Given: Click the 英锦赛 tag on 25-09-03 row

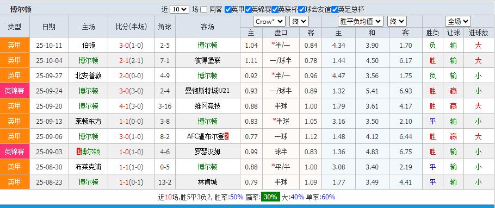Looking at the screenshot, I should click(x=15, y=152).
